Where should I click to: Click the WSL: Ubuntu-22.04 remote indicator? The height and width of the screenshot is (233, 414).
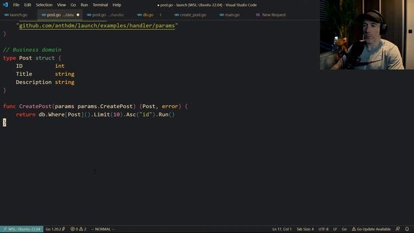pyautogui.click(x=21, y=229)
